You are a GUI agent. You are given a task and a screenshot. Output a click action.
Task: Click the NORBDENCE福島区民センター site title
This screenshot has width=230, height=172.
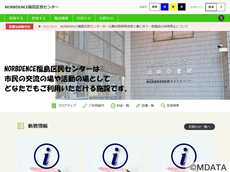pyautogui.click(x=32, y=7)
